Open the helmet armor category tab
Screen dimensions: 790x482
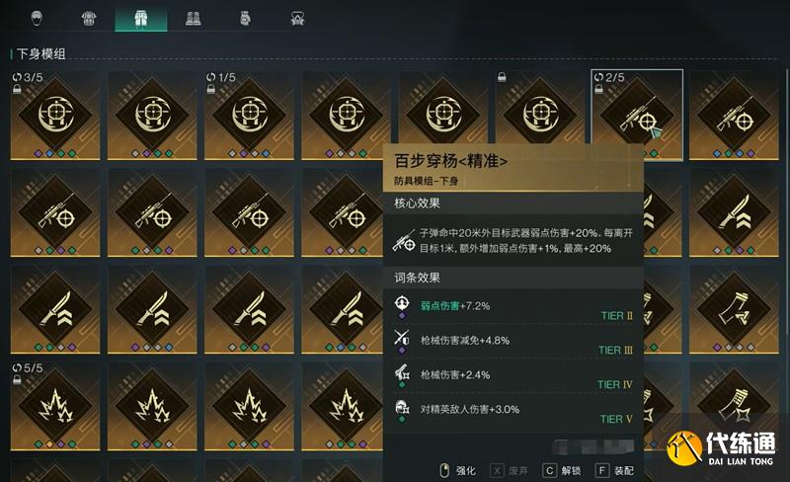37,19
